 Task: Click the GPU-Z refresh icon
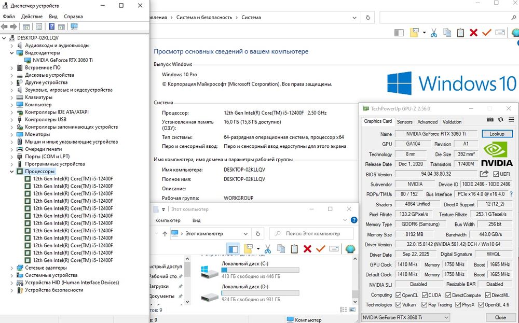(500, 120)
